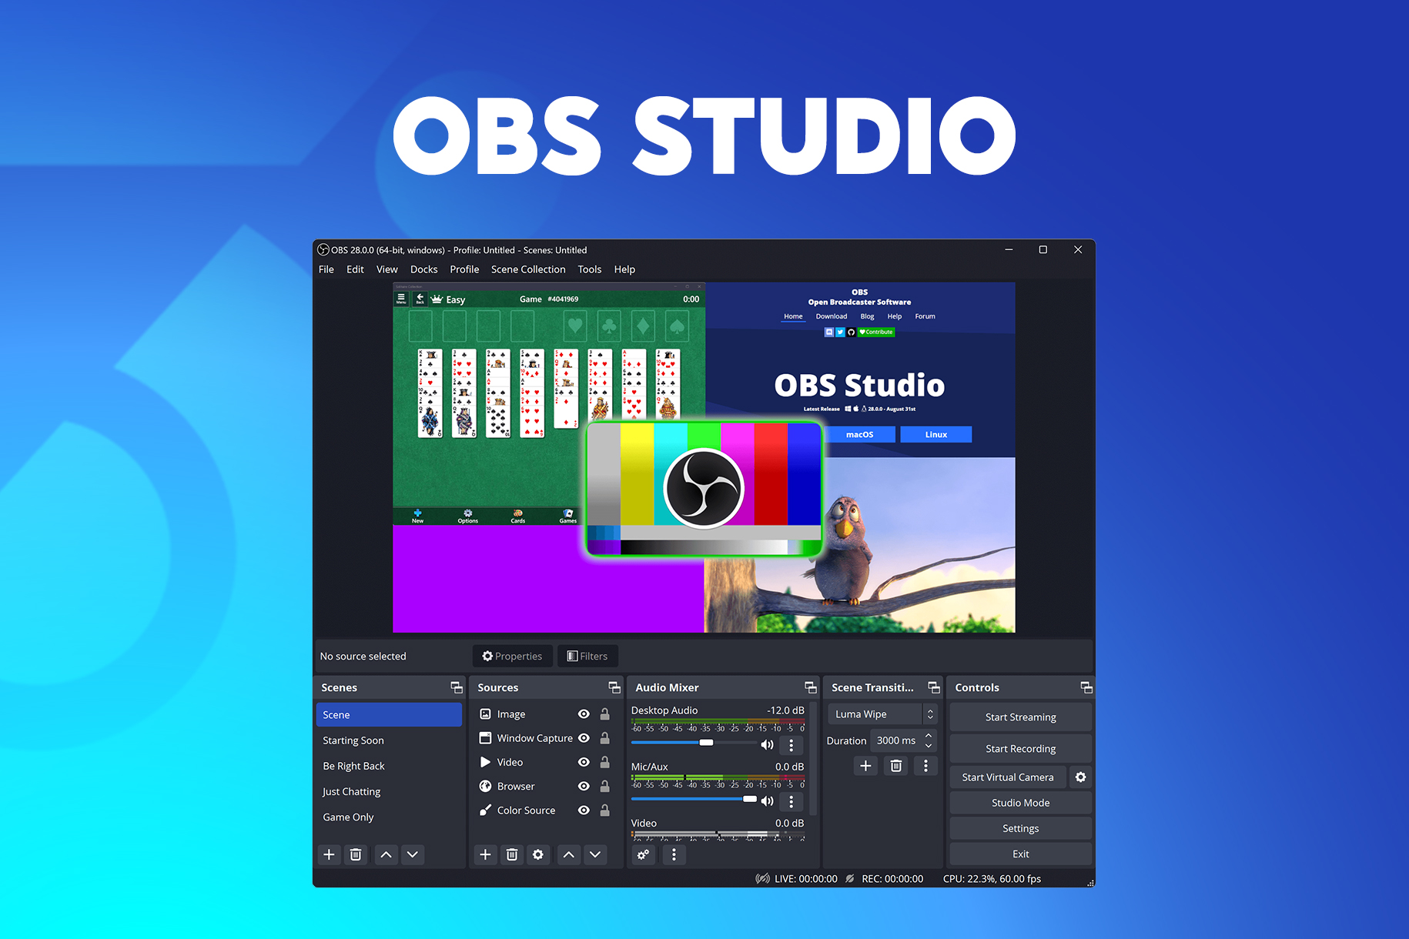Undock the Audio Mixer panel
The height and width of the screenshot is (939, 1409).
(x=811, y=687)
